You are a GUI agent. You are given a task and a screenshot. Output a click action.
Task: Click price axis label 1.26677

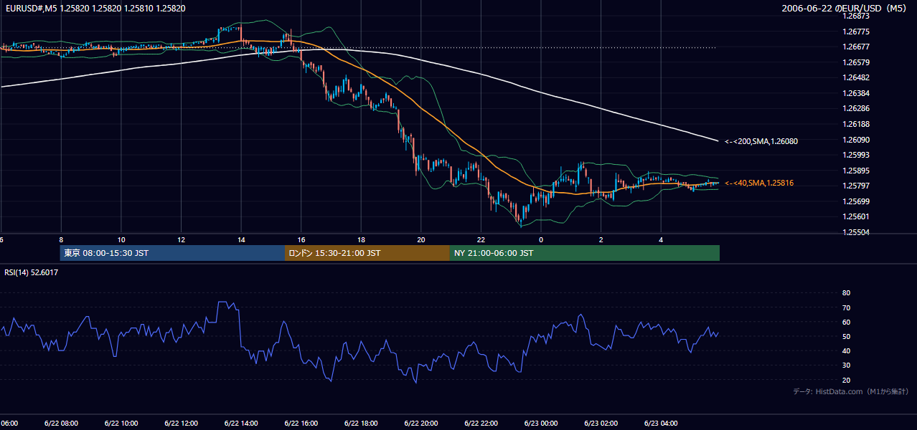pyautogui.click(x=857, y=47)
